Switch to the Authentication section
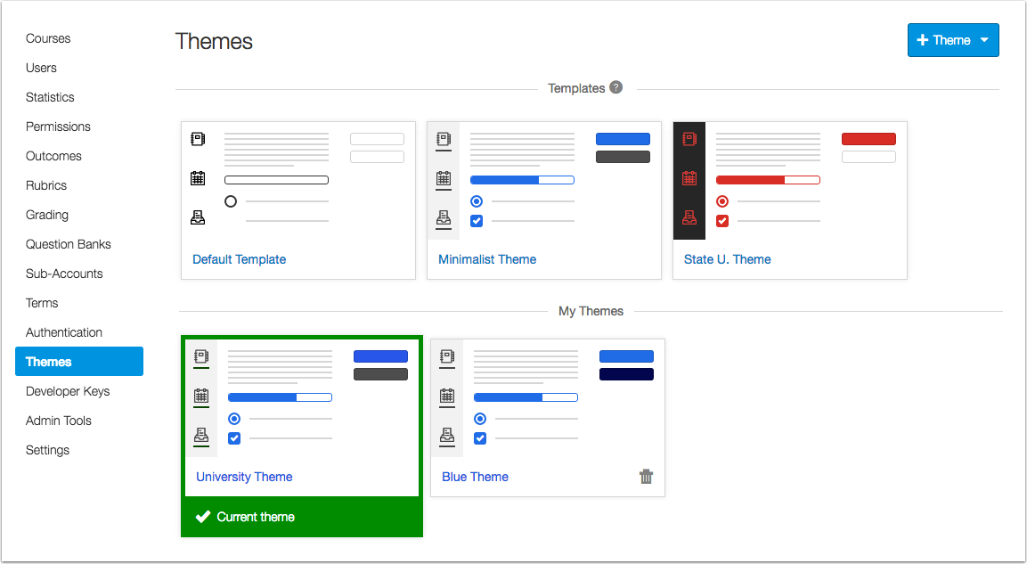This screenshot has height=564, width=1027. click(63, 331)
